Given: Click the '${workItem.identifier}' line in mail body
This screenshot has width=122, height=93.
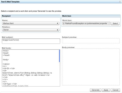Looking at the screenshot, I should pos(27,73).
